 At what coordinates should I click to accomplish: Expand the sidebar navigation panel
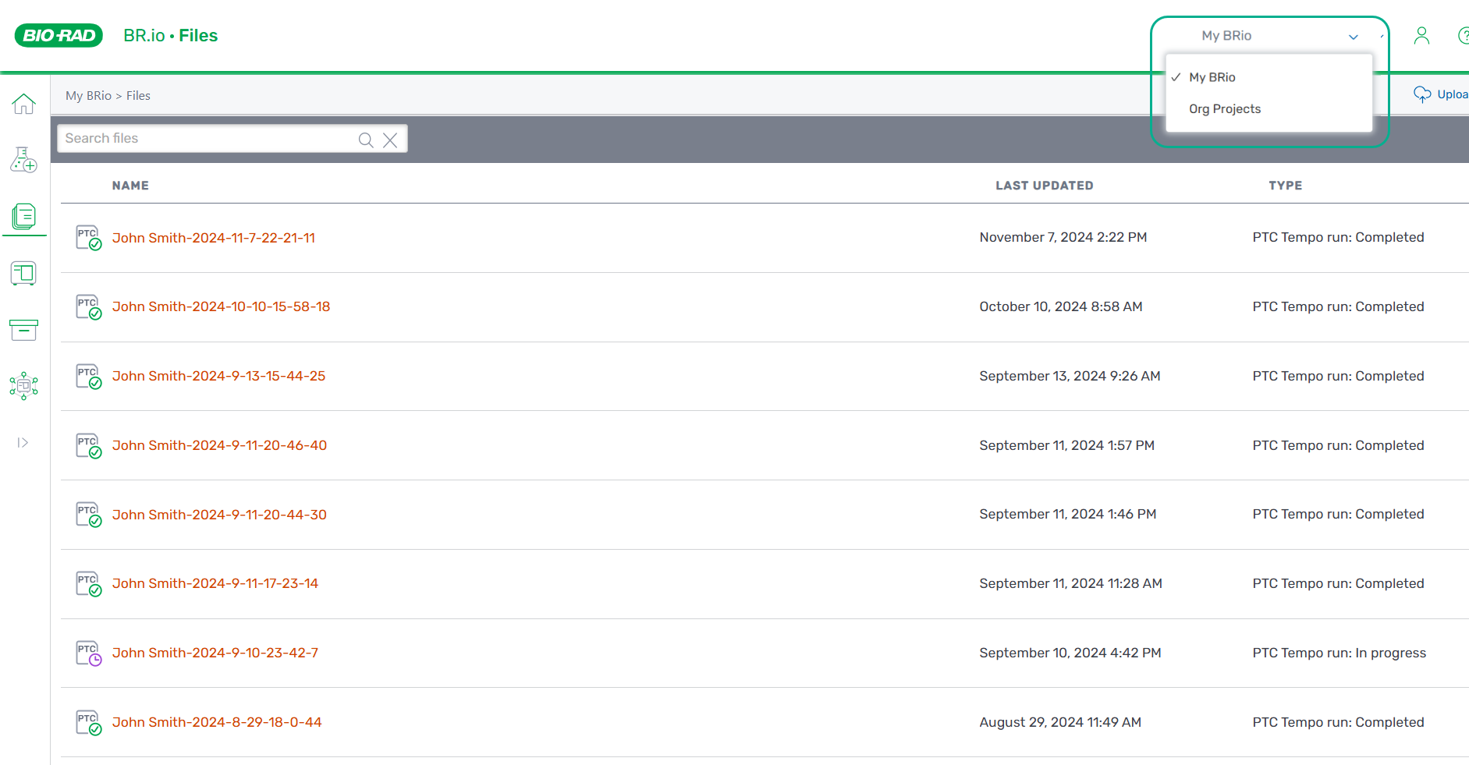[x=23, y=443]
